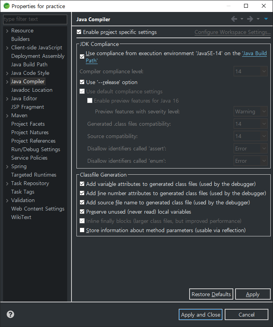This screenshot has width=273, height=327.
Task: Select Run/Debug Settings page
Action: pyautogui.click(x=36, y=149)
